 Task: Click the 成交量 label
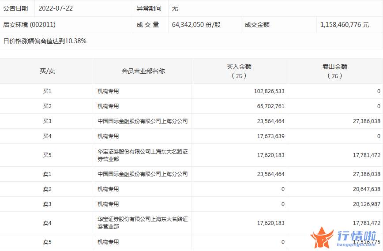148,25
